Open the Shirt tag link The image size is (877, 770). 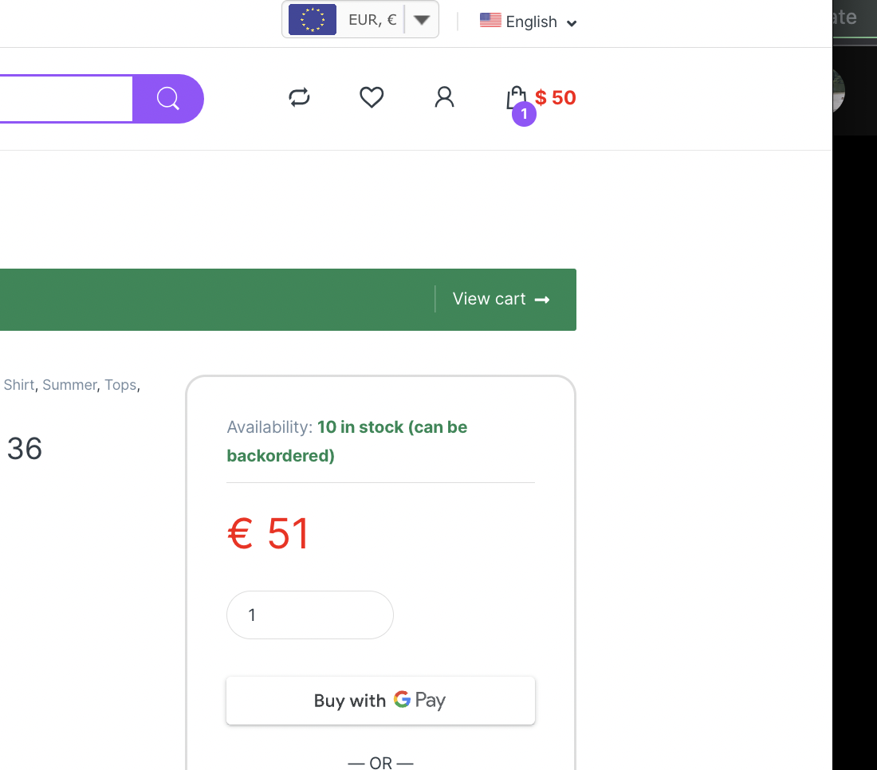[x=19, y=385]
